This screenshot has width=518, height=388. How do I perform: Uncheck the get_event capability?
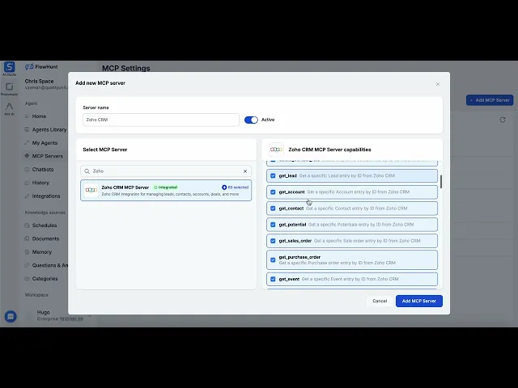click(273, 279)
